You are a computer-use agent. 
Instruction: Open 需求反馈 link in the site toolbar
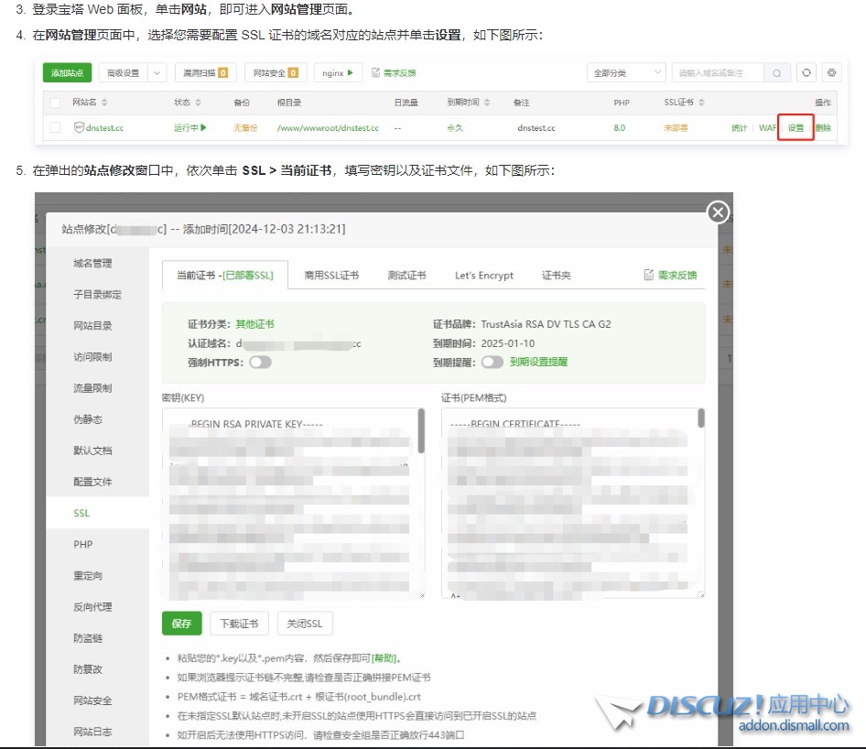394,73
